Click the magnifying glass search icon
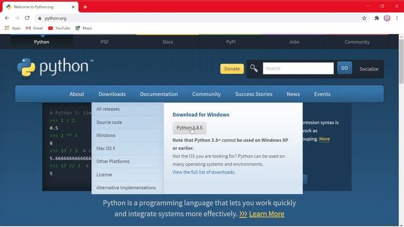 point(254,68)
